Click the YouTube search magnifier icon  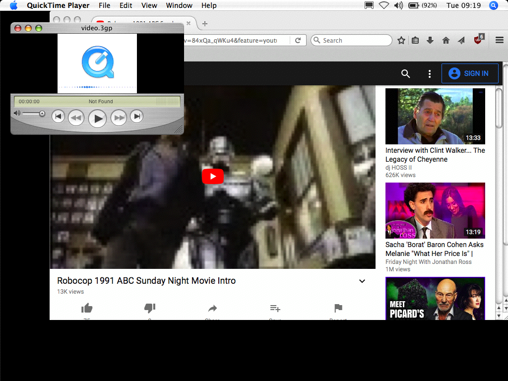point(406,73)
